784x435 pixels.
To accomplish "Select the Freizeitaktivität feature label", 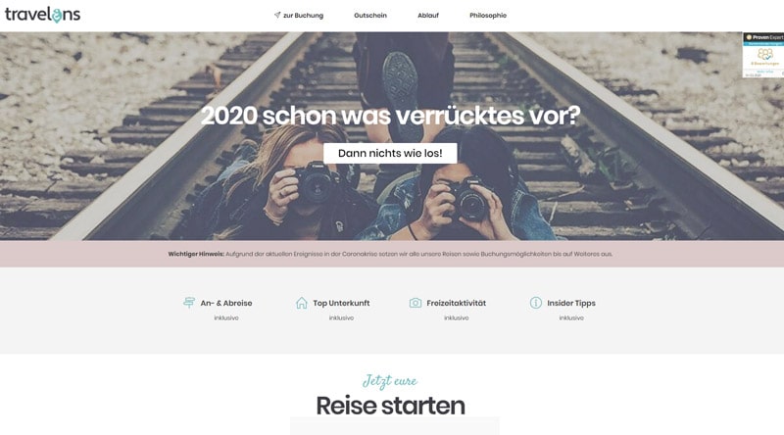I will (x=456, y=303).
